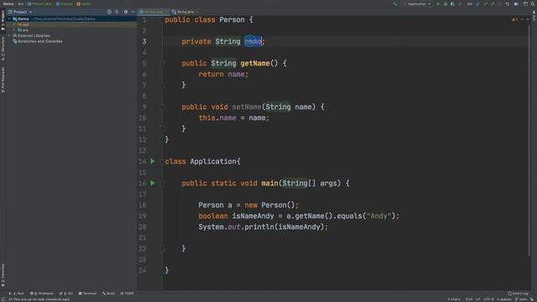Click the warnings indicator triangle in editor corner
This screenshot has height=302, width=537.
[514, 19]
